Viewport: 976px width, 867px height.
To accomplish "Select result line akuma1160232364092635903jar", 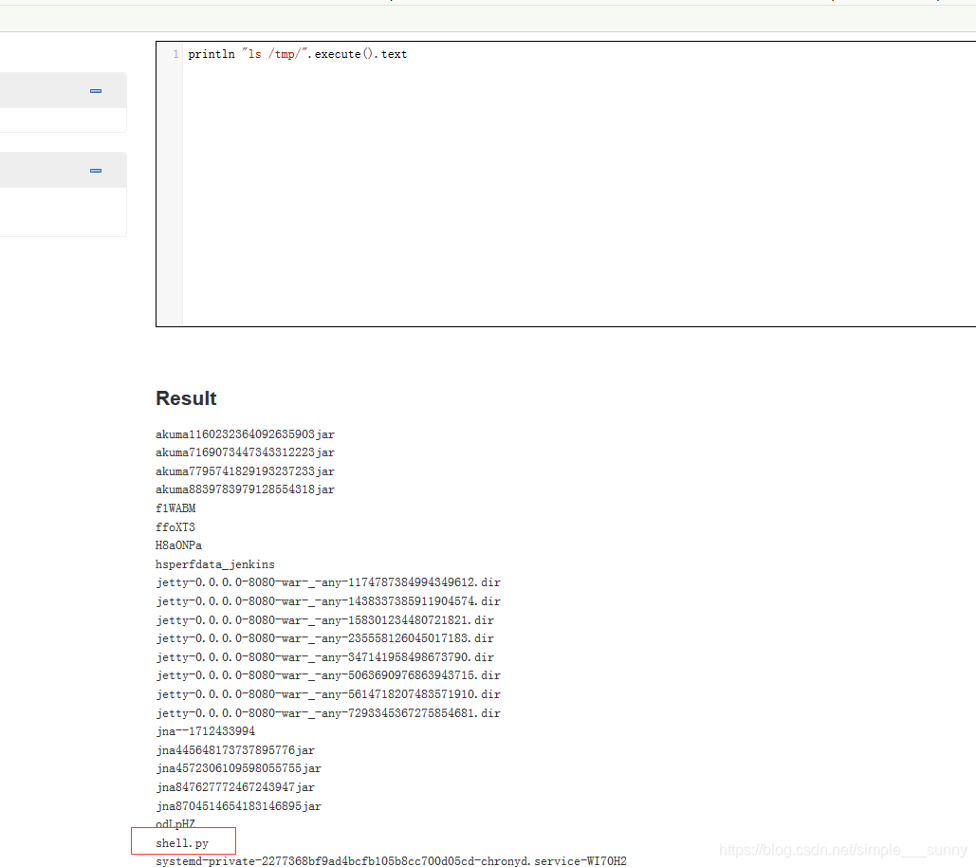I will [x=246, y=434].
